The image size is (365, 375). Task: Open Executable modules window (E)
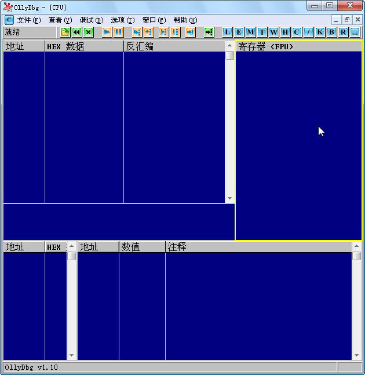tap(239, 32)
